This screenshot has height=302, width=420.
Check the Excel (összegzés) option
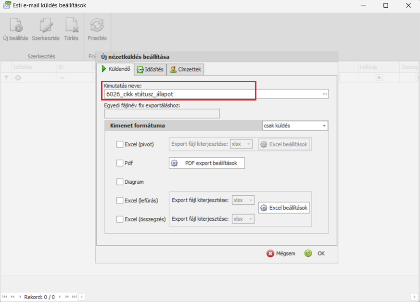(120, 219)
